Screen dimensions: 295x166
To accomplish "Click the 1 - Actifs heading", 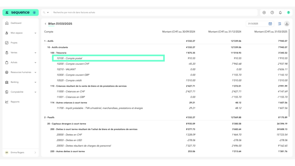I will click(x=49, y=41).
